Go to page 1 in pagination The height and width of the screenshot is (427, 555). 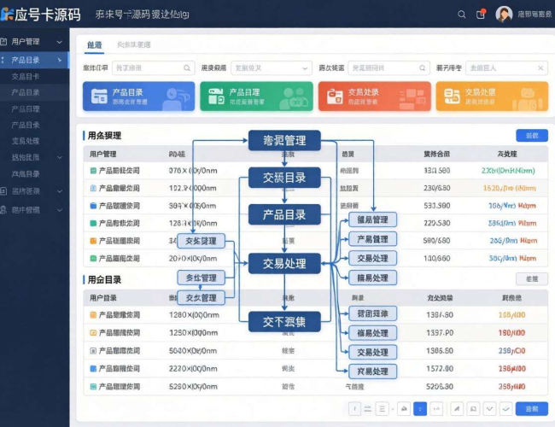click(355, 409)
